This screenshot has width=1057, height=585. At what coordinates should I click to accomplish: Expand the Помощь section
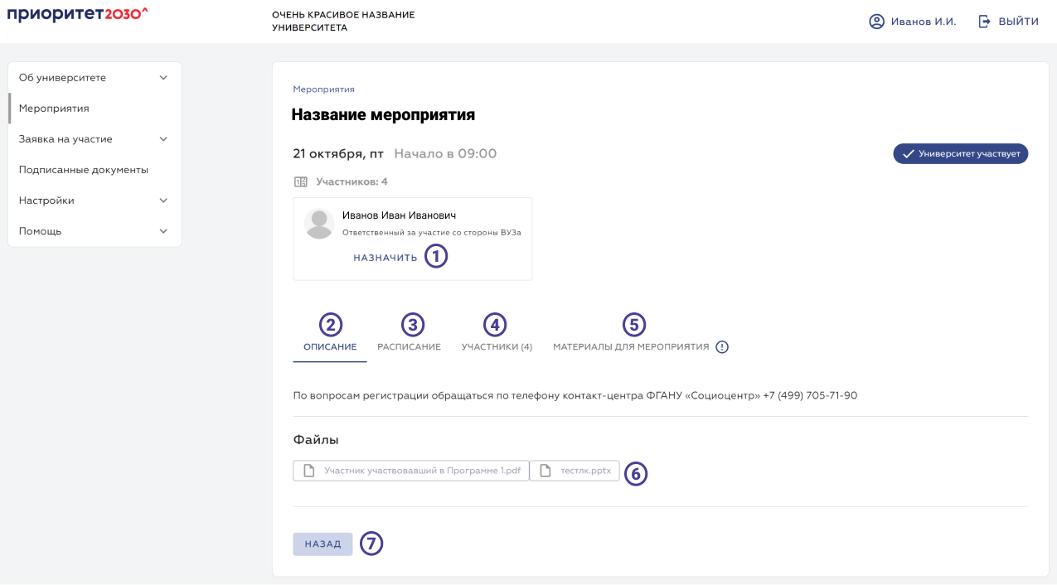(164, 230)
